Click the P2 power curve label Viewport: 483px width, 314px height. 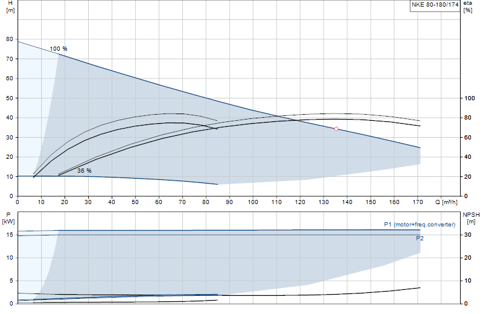coord(420,238)
